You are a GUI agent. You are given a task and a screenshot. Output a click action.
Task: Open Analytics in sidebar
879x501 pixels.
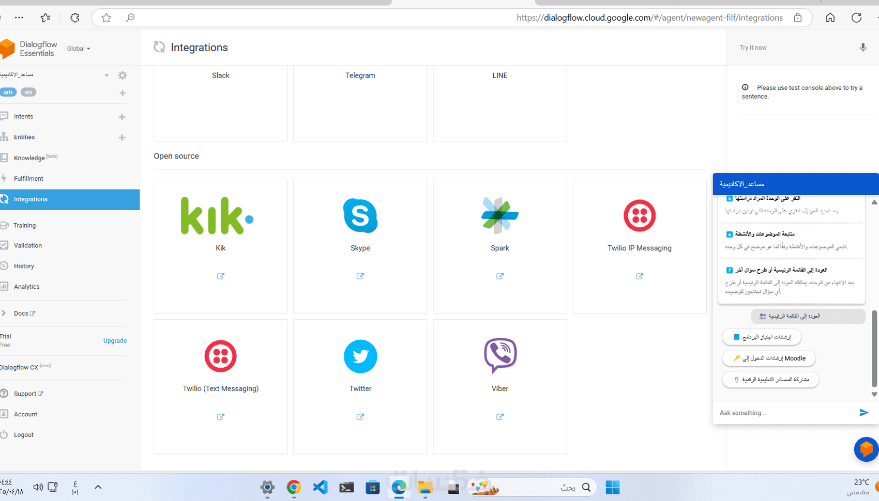pos(26,287)
